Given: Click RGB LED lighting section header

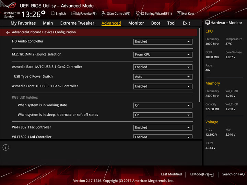Looking at the screenshot, I should (25, 97).
